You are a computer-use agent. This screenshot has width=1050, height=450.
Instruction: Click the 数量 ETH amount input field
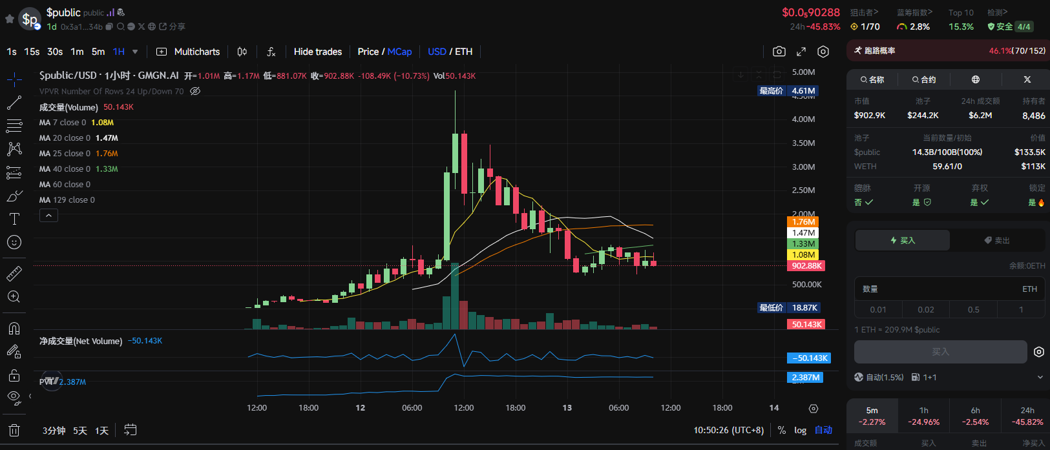(950, 289)
